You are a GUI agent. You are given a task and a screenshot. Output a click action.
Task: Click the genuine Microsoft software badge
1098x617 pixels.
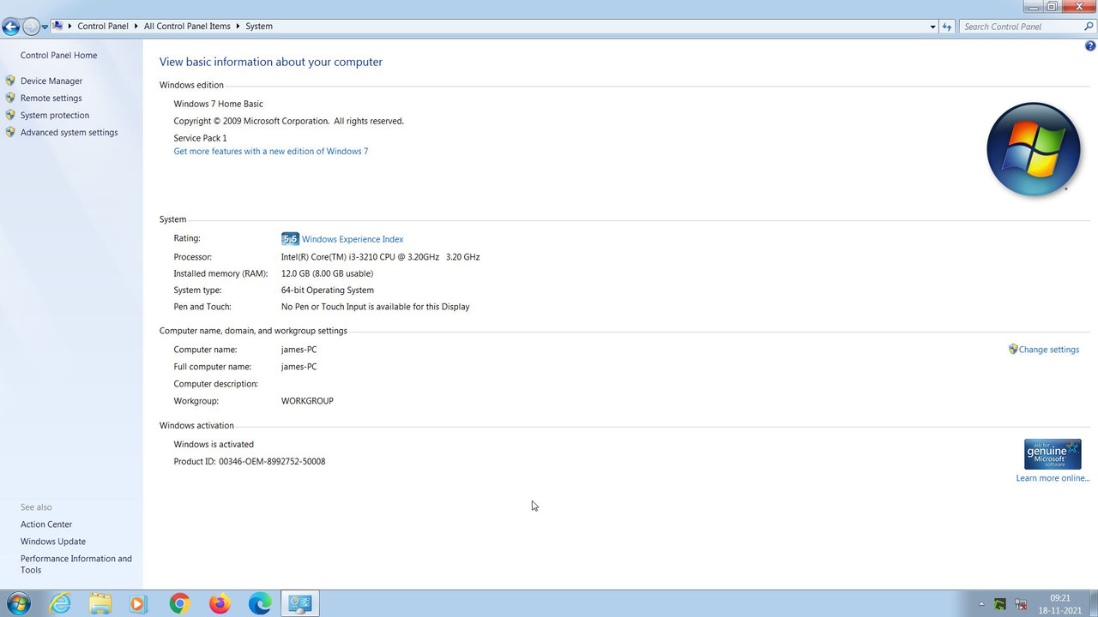(1053, 454)
